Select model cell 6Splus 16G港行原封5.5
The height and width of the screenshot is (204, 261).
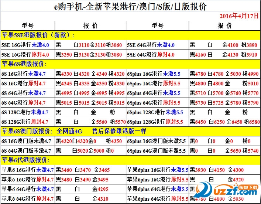point(154,83)
